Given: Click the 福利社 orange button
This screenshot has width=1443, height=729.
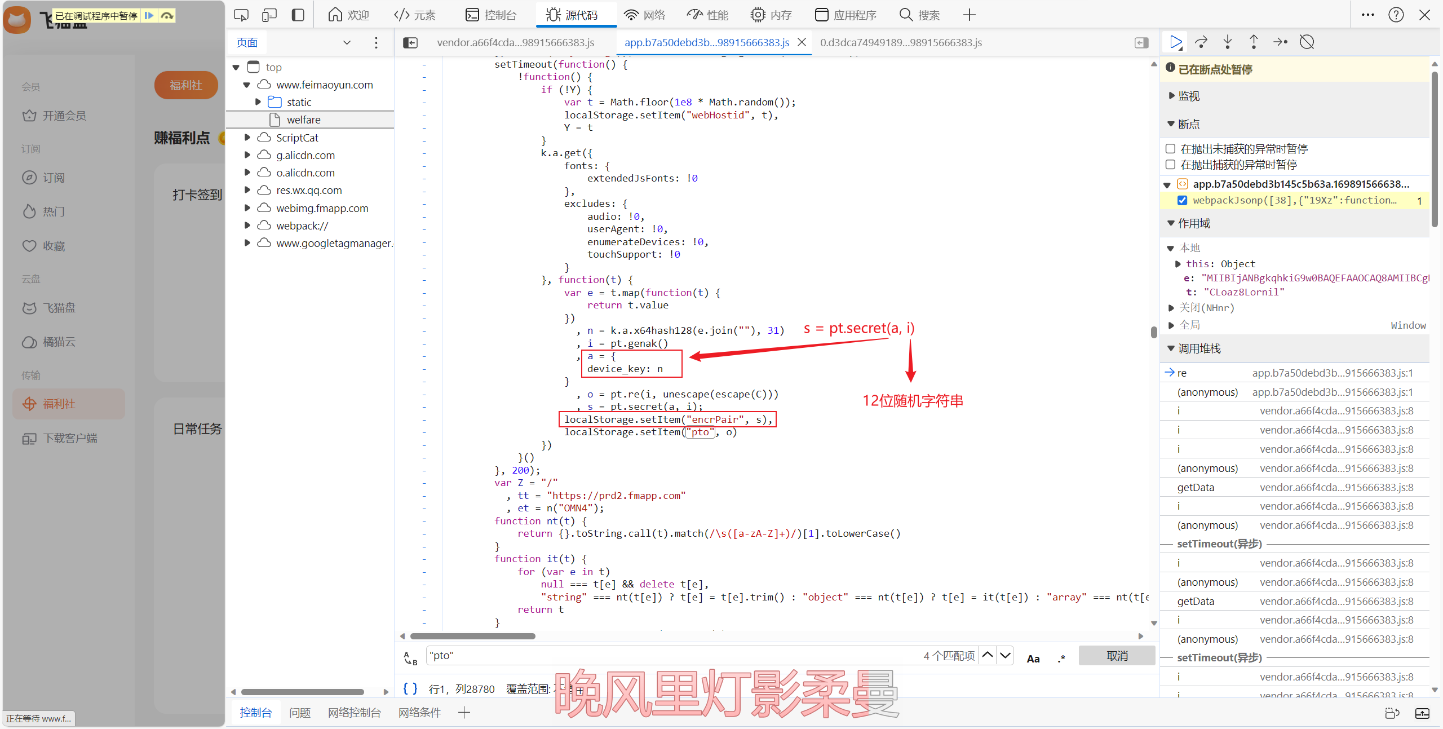Looking at the screenshot, I should (186, 85).
